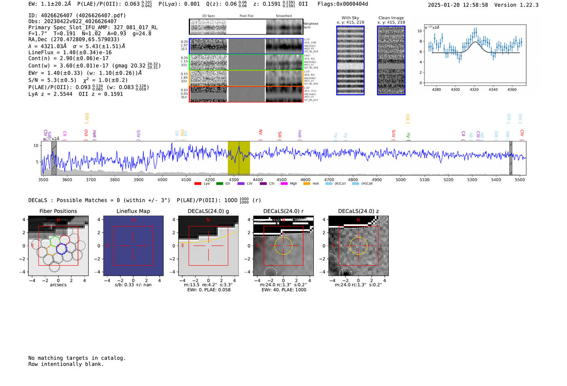Open the blue-bordered fiber 327_RL_024 cutout row
The height and width of the screenshot is (386, 567).
pyautogui.click(x=246, y=46)
